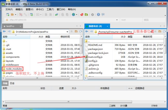This screenshot has width=168, height=110.
Task: Click the local pane Forward arrow
Action: [x=9, y=31]
